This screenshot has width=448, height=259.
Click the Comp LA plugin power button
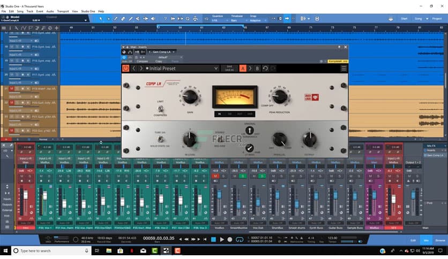click(x=126, y=68)
